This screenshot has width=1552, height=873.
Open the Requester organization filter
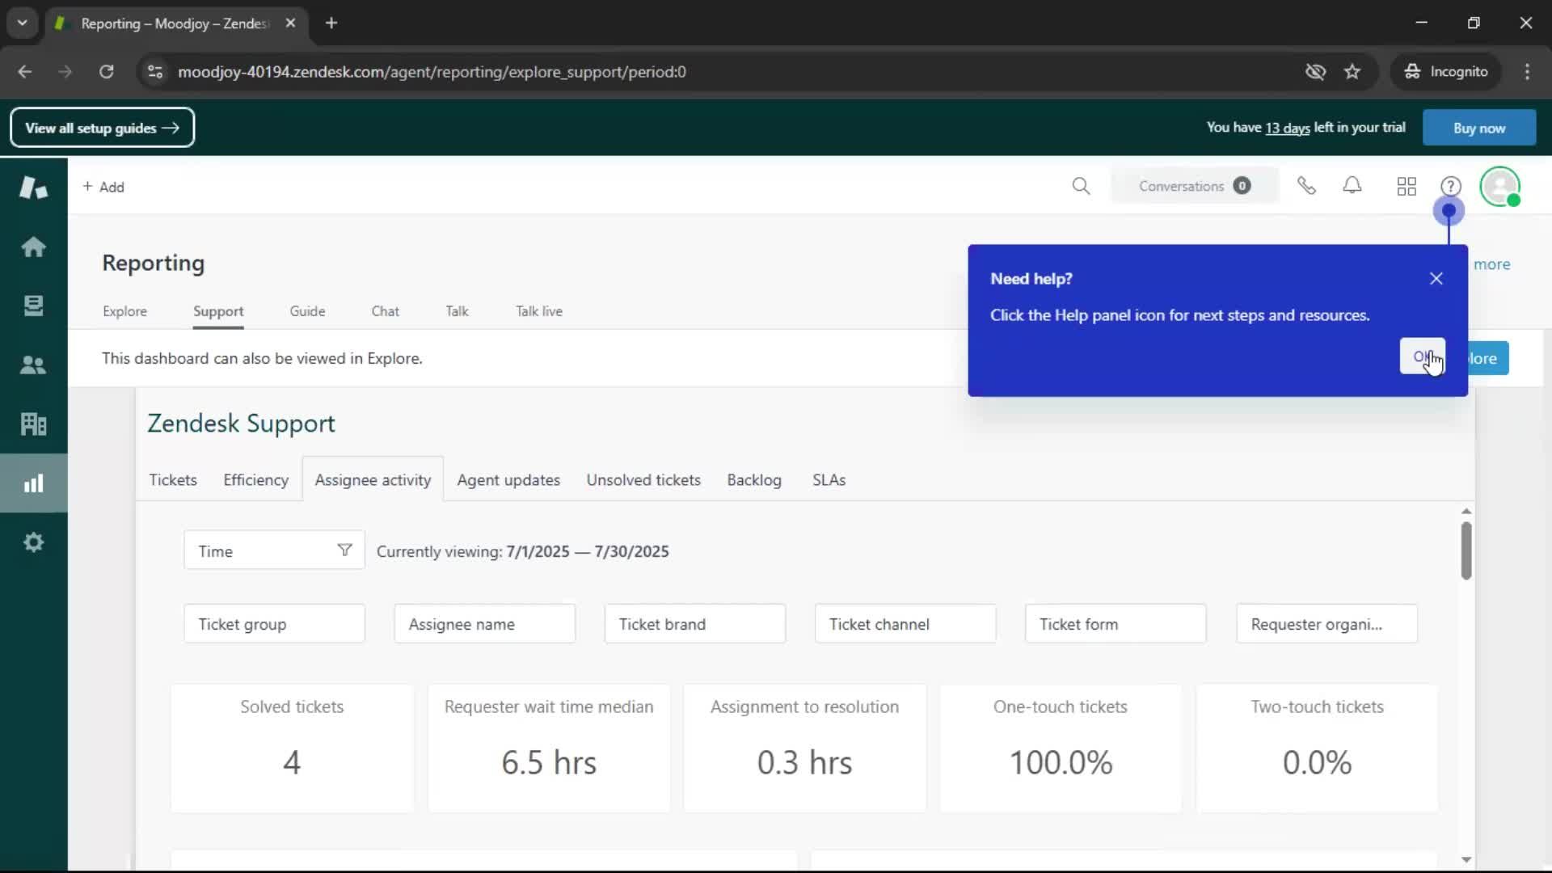point(1326,624)
